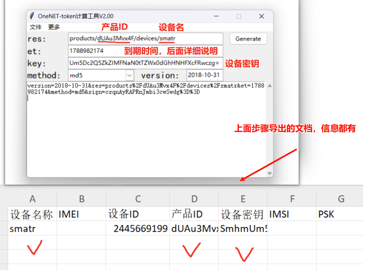373x272 pixels.
Task: Select column D header in spreadsheet
Action: 194,199
